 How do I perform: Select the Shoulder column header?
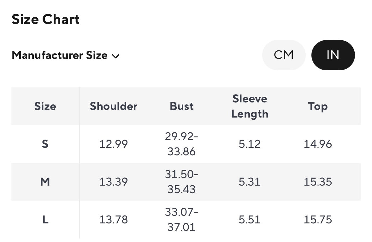point(114,106)
